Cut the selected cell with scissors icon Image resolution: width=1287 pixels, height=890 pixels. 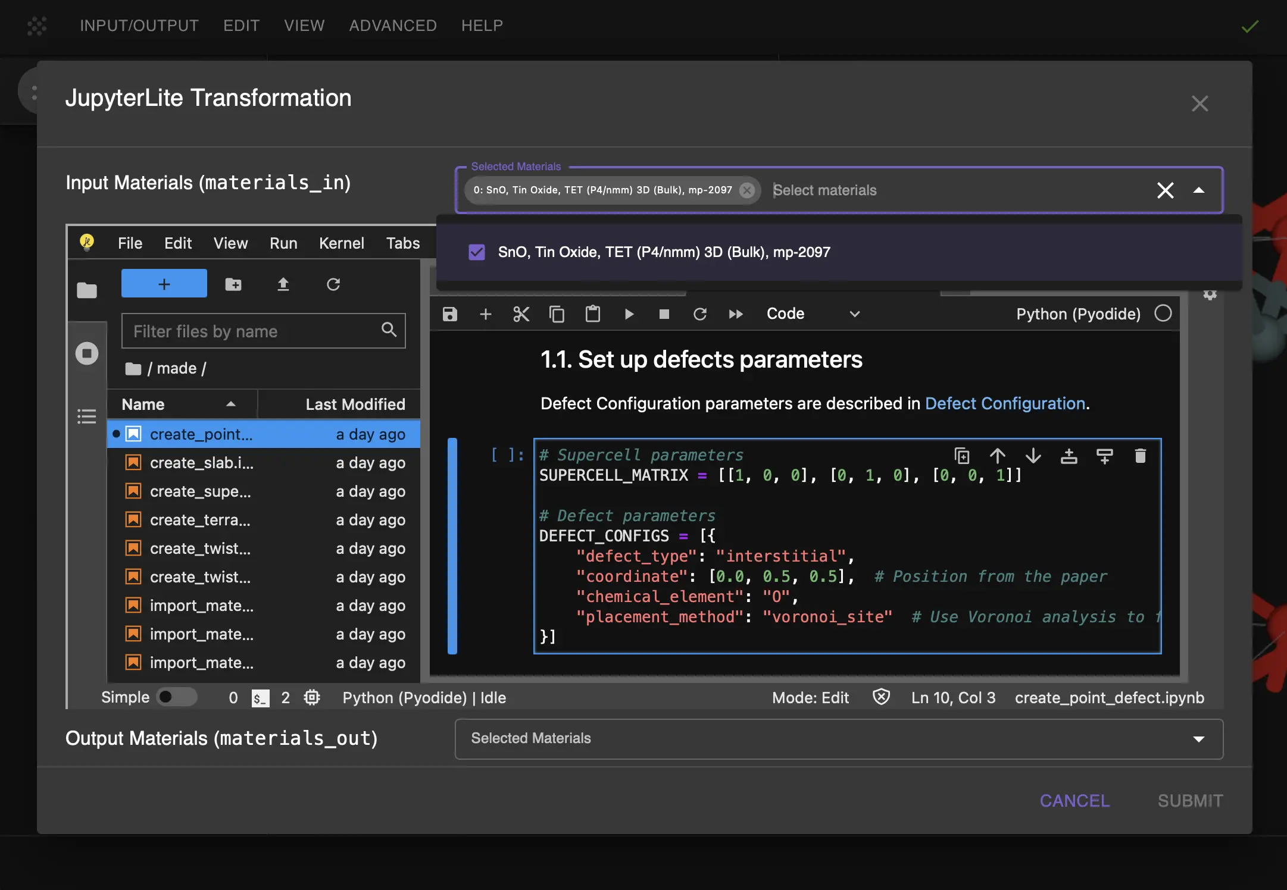click(x=521, y=314)
